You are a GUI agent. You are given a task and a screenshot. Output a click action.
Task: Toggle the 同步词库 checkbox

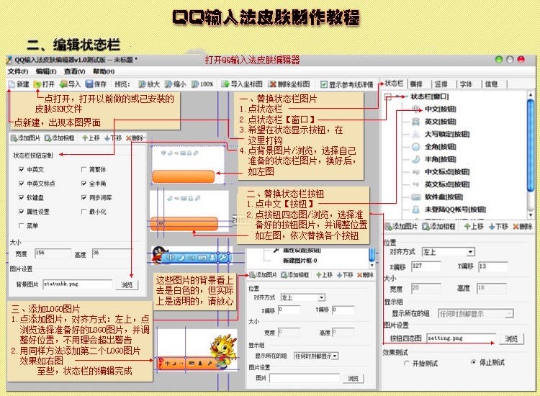click(84, 198)
